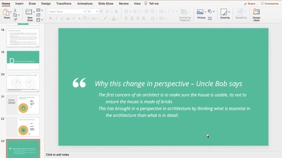Insert a New Slide
This screenshot has width=282, height=158.
[x=29, y=12]
